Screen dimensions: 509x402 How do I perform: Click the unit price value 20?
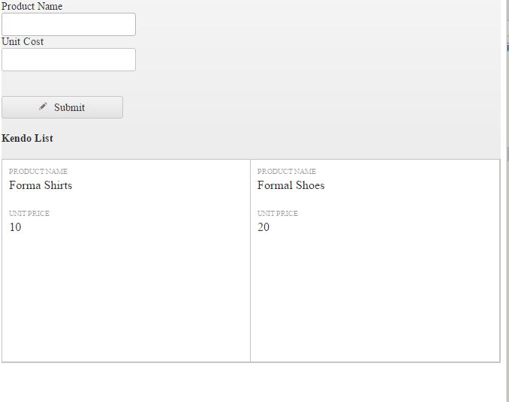(264, 227)
